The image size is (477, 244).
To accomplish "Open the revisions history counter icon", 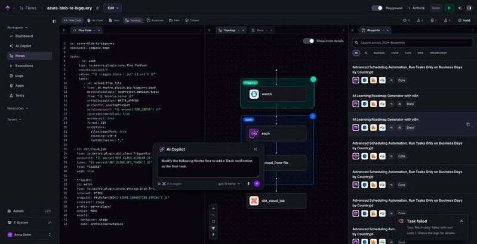I will [x=407, y=20].
